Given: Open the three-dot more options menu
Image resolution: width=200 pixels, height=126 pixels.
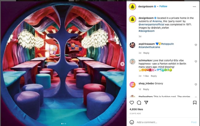Looking at the screenshot, I should coord(194,7).
